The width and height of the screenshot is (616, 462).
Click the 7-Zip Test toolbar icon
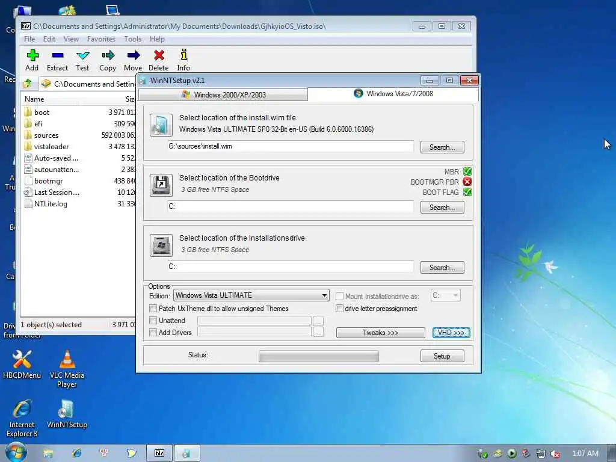pyautogui.click(x=82, y=55)
